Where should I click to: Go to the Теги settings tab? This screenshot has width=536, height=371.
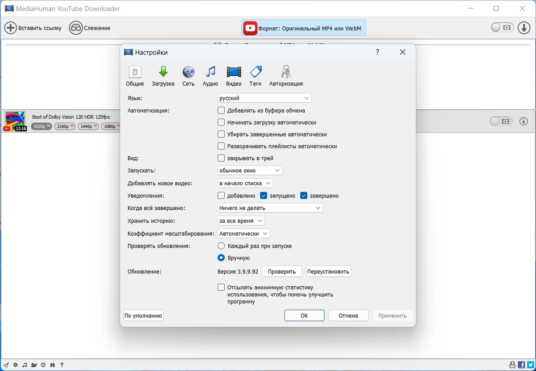pos(255,76)
